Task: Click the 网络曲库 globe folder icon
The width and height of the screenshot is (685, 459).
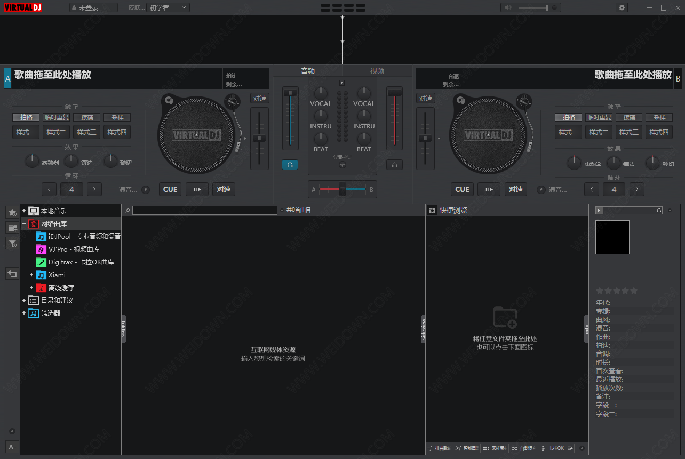Action: 34,223
